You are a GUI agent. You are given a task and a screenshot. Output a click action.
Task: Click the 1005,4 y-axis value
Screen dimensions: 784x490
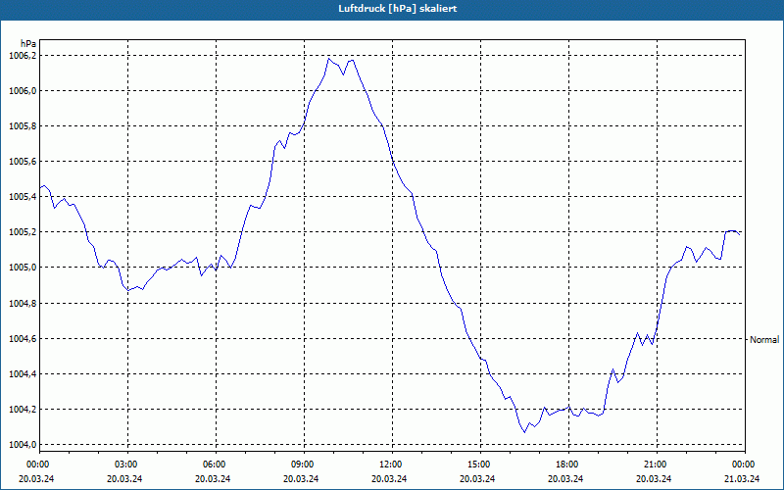pyautogui.click(x=23, y=197)
